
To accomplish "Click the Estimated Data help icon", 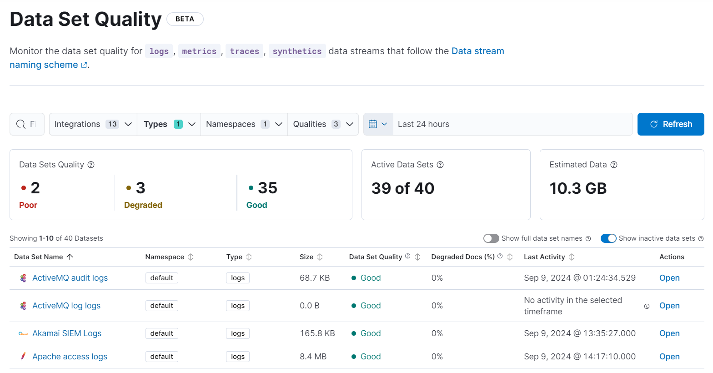I will [614, 165].
